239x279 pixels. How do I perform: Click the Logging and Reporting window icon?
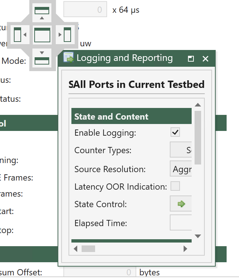click(68, 58)
